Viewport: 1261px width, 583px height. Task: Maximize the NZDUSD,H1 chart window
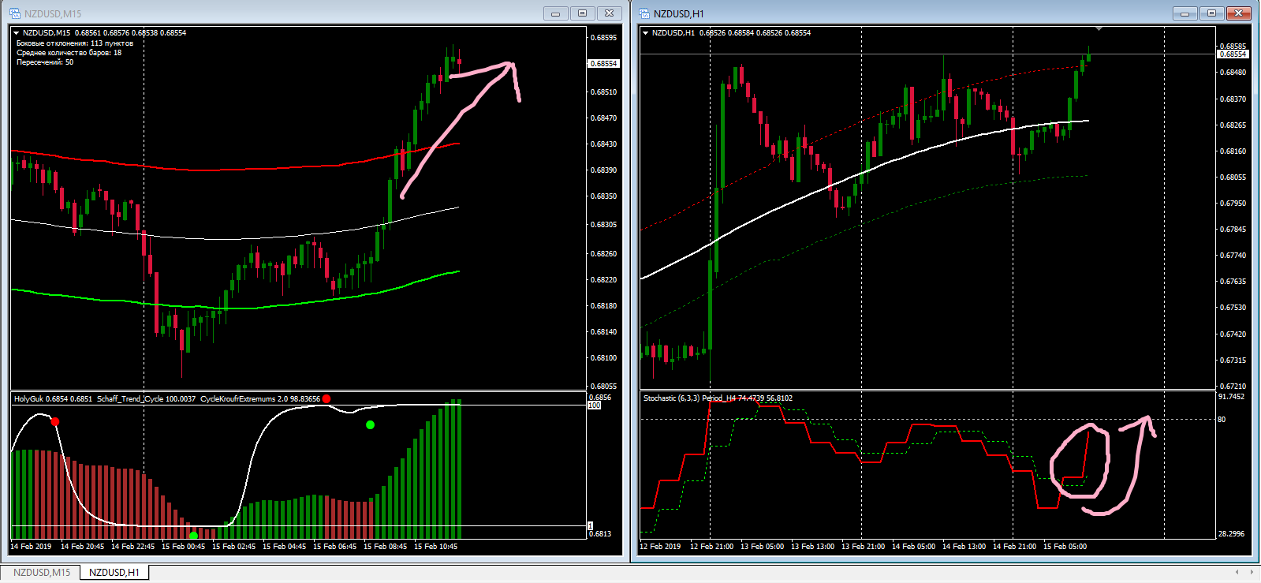(1211, 13)
